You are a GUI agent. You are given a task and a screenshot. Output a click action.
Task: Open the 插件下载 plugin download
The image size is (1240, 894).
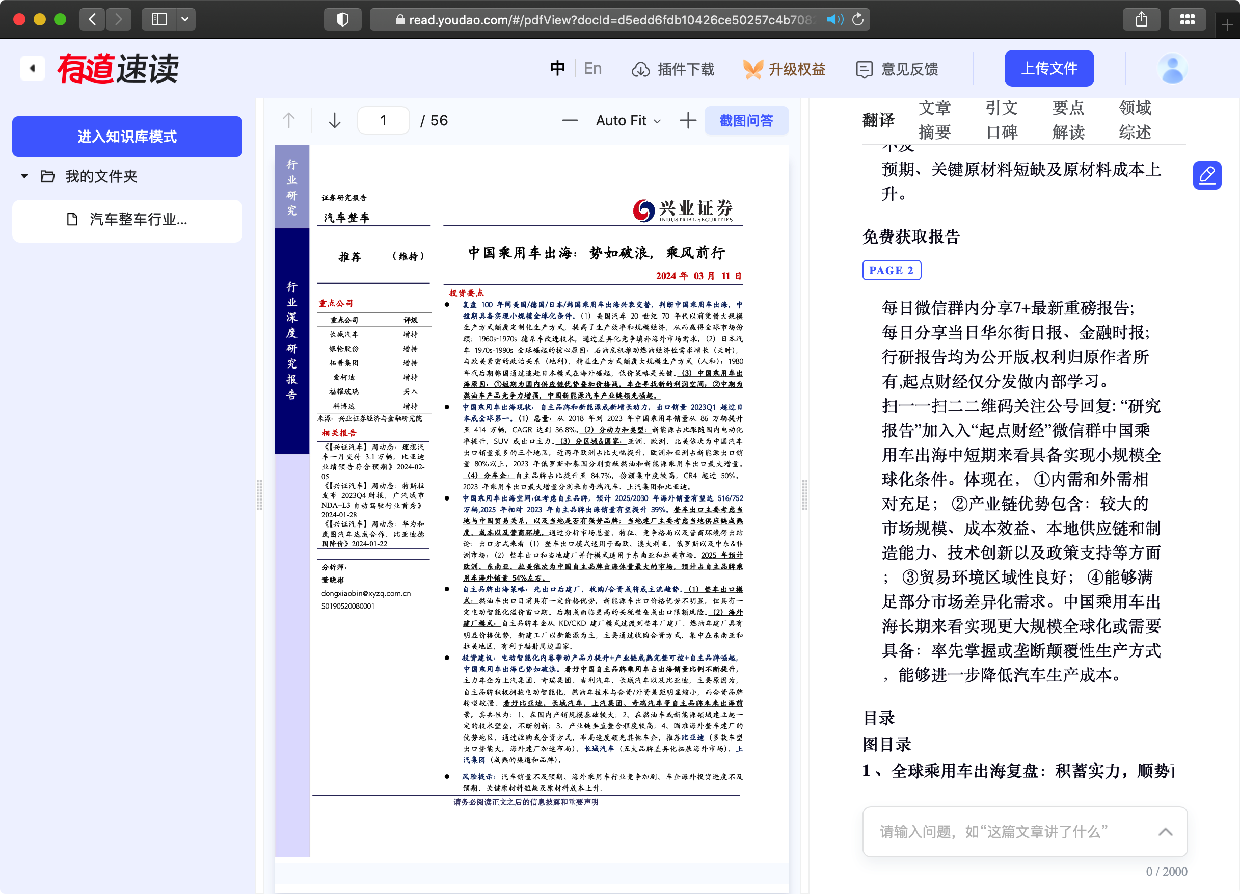tap(672, 68)
